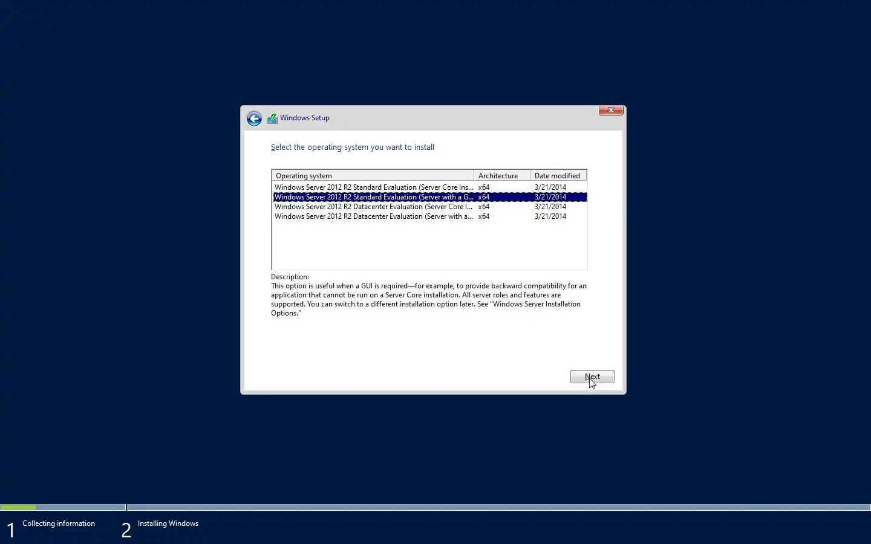Select Datacenter Evaluation Server with a GUI row
871x544 pixels.
point(429,216)
